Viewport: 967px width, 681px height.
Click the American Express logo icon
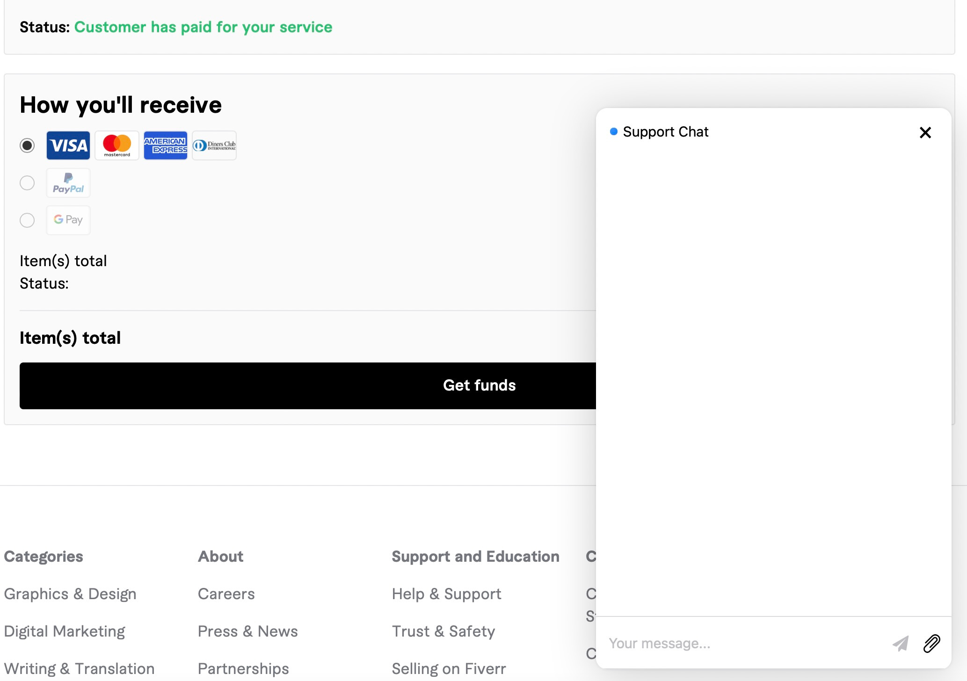pos(166,145)
